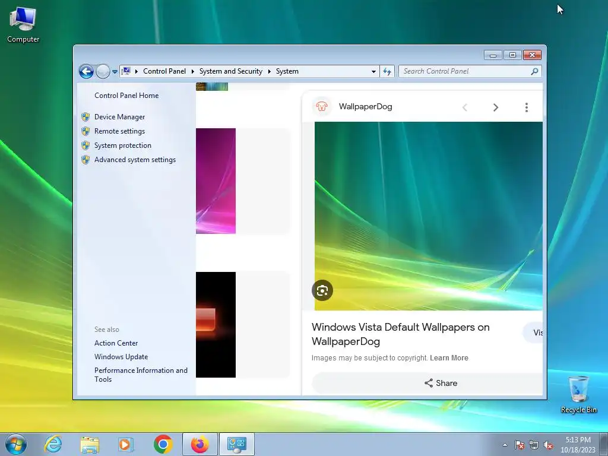Expand the arrow before Control Panel breadcrumb
Screen dimensions: 608x456
click(137, 71)
